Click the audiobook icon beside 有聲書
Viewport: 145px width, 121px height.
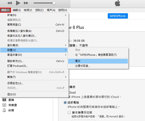point(4,105)
